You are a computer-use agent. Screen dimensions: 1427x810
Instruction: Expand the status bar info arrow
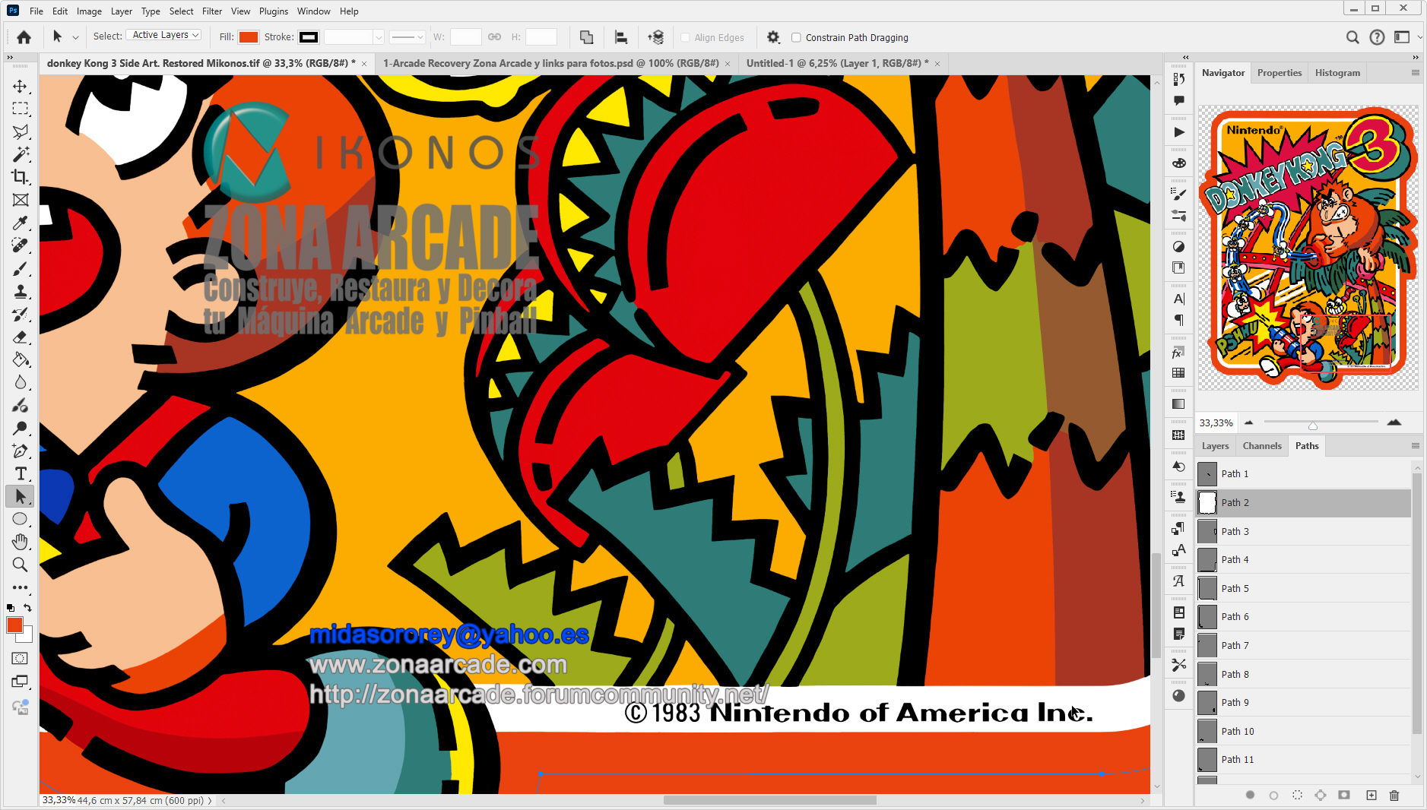pos(210,800)
